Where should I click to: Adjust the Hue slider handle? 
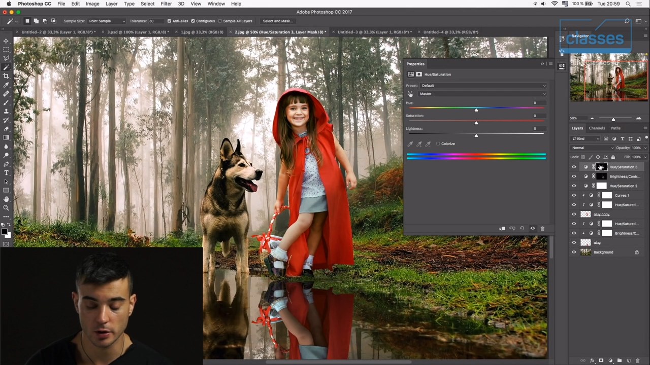[476, 110]
